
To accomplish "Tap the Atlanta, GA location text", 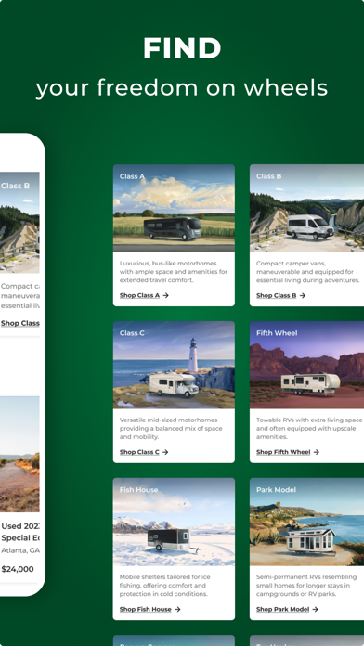I will pos(20,550).
